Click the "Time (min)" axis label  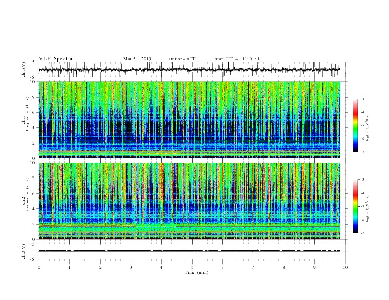[x=196, y=272]
